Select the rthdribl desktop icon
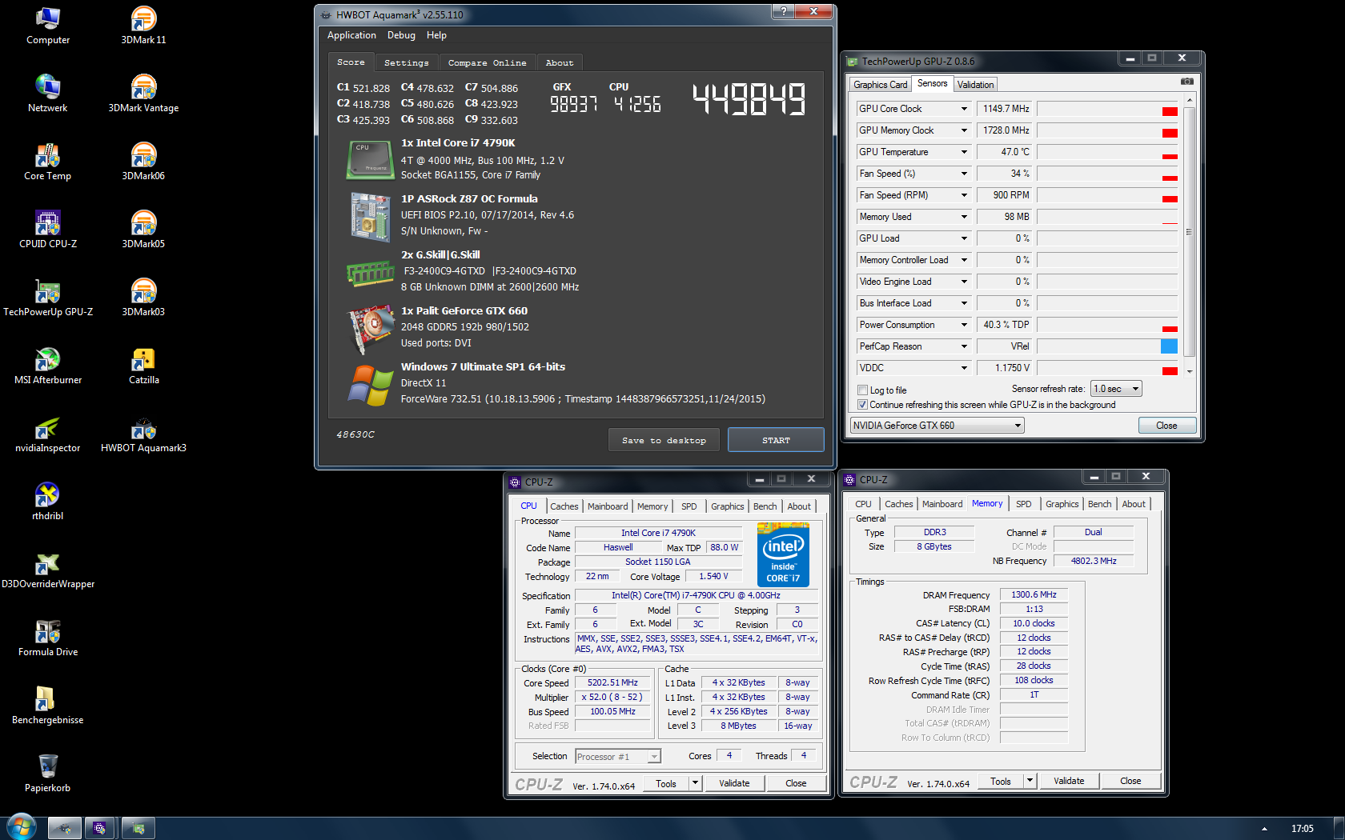1345x840 pixels. 48,502
